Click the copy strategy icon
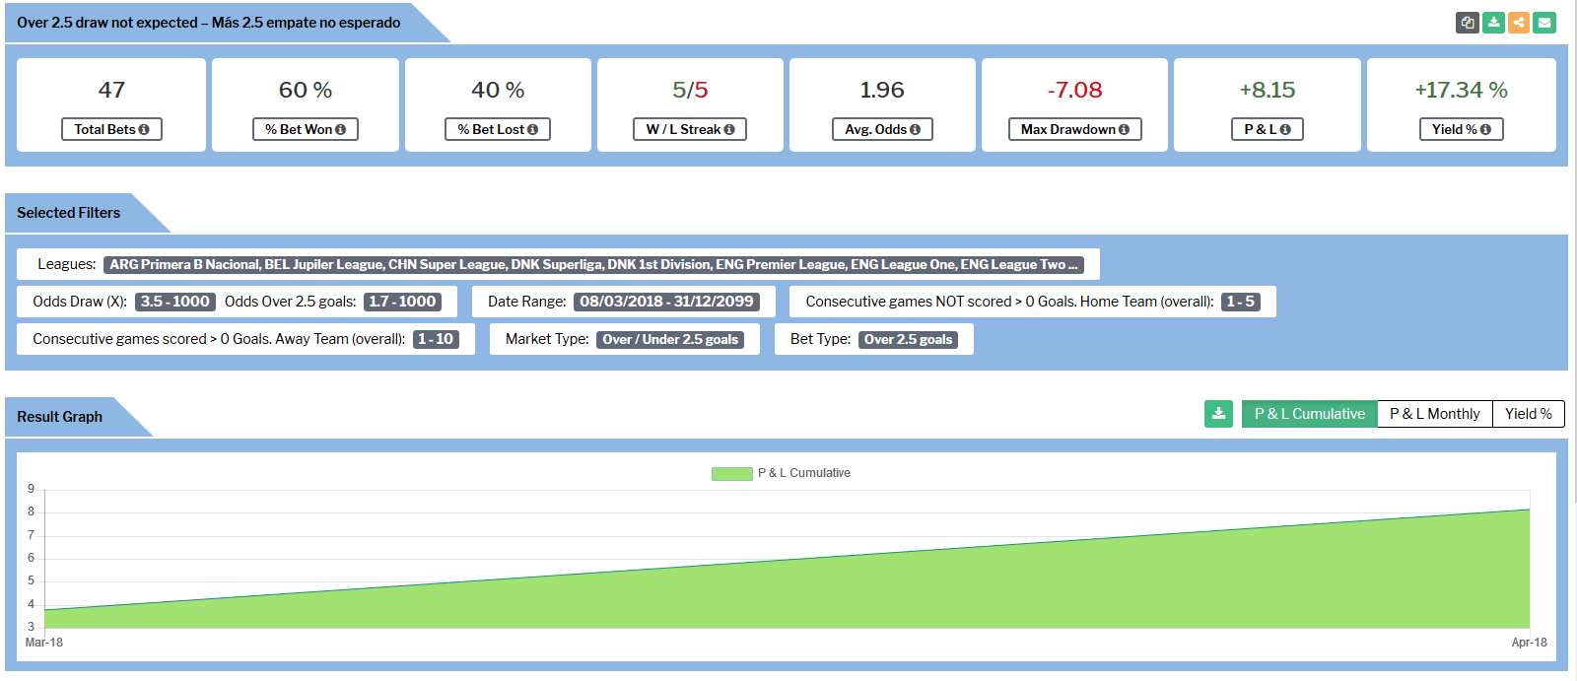This screenshot has width=1577, height=681. [1468, 23]
